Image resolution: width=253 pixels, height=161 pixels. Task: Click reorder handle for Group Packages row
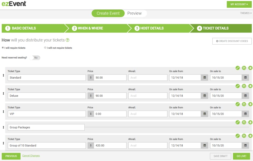coord(3,127)
